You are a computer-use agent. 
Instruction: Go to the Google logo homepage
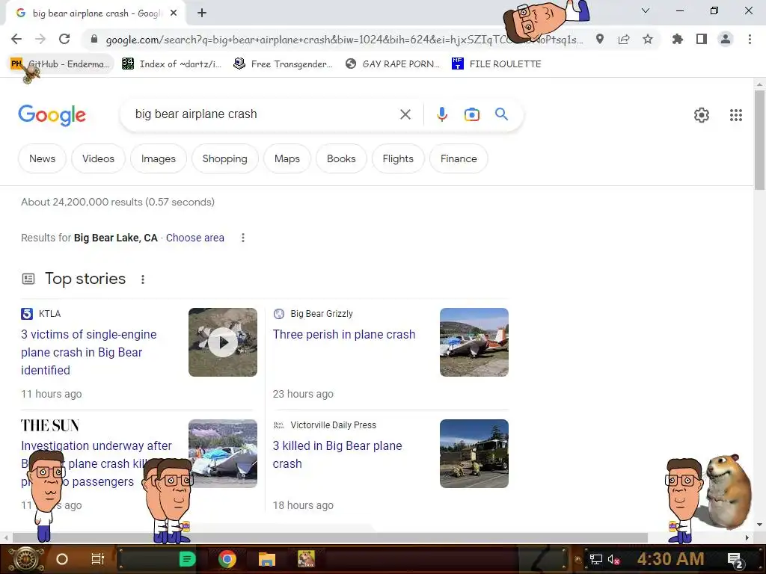52,115
